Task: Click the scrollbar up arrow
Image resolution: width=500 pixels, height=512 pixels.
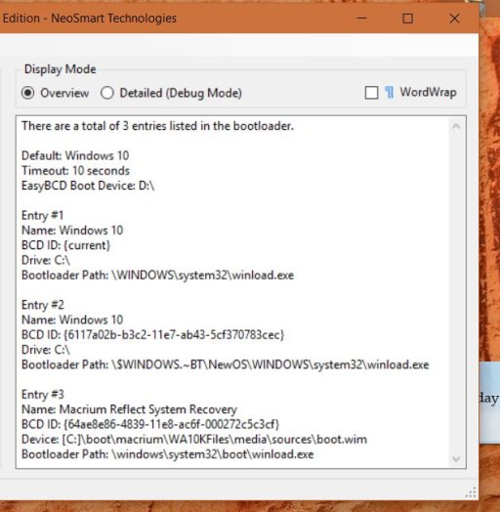Action: tap(456, 126)
